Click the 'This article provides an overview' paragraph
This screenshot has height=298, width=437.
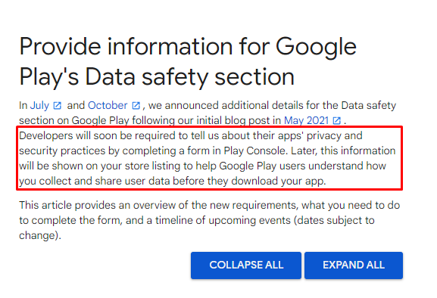[x=209, y=220]
